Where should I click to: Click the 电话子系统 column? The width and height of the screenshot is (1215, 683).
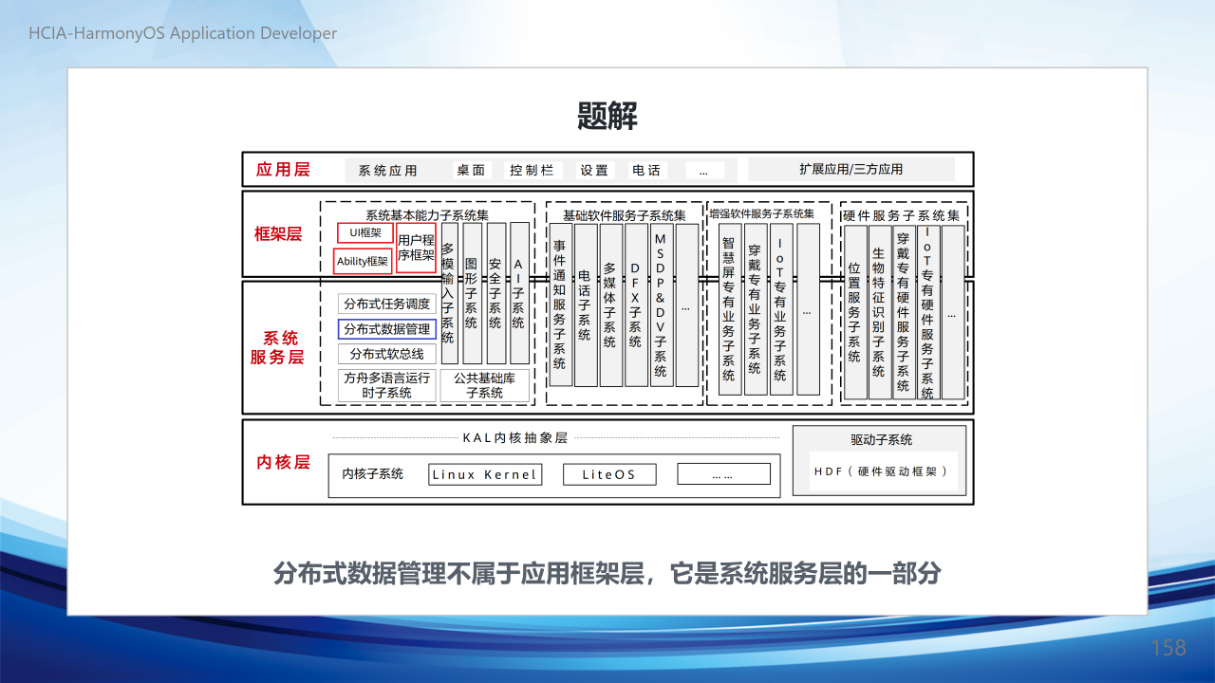click(x=586, y=305)
